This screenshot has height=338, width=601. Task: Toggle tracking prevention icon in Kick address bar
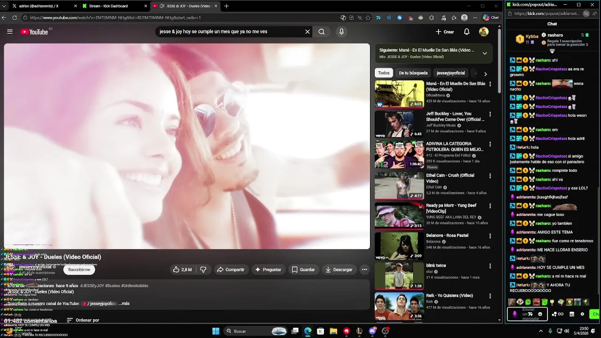coord(586,14)
